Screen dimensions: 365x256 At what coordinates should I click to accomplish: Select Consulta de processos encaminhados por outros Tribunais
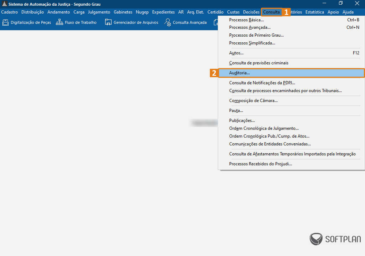[291, 91]
